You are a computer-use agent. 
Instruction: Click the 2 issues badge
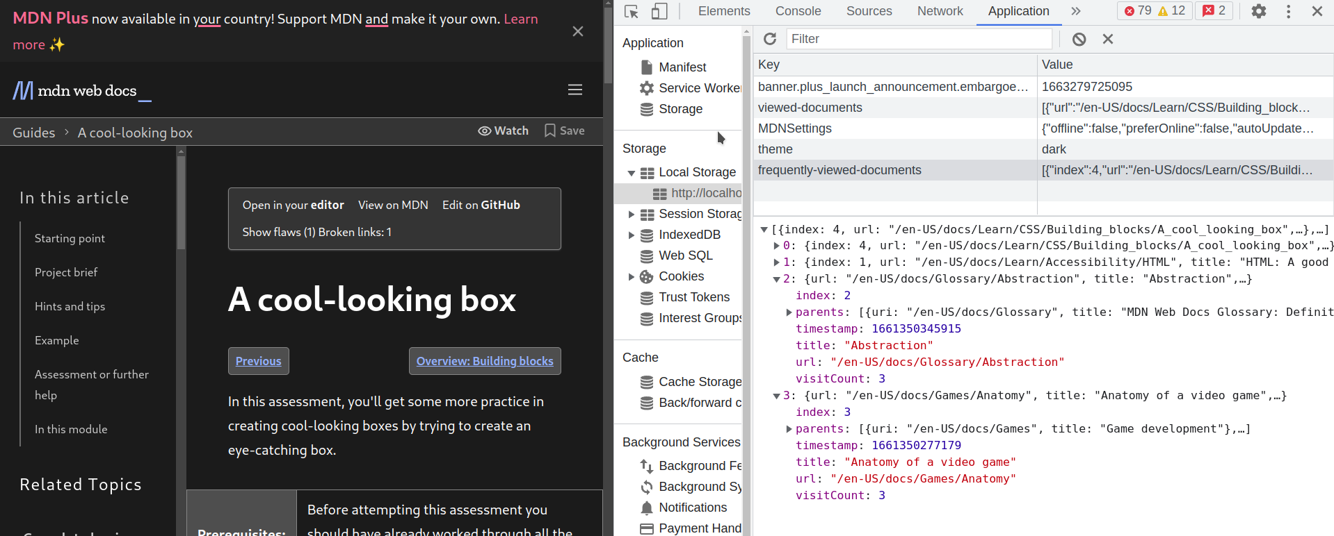coord(1214,10)
